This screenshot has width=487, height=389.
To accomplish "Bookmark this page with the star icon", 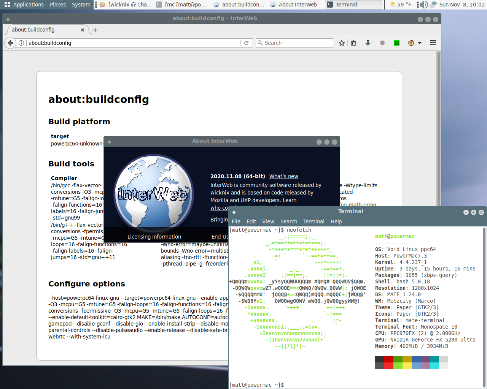I will [x=342, y=43].
